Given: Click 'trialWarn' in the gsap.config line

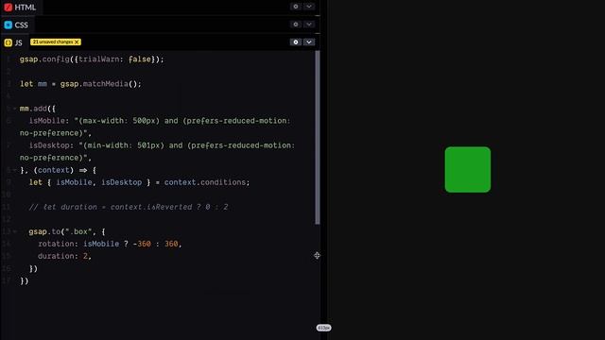Looking at the screenshot, I should click(98, 59).
